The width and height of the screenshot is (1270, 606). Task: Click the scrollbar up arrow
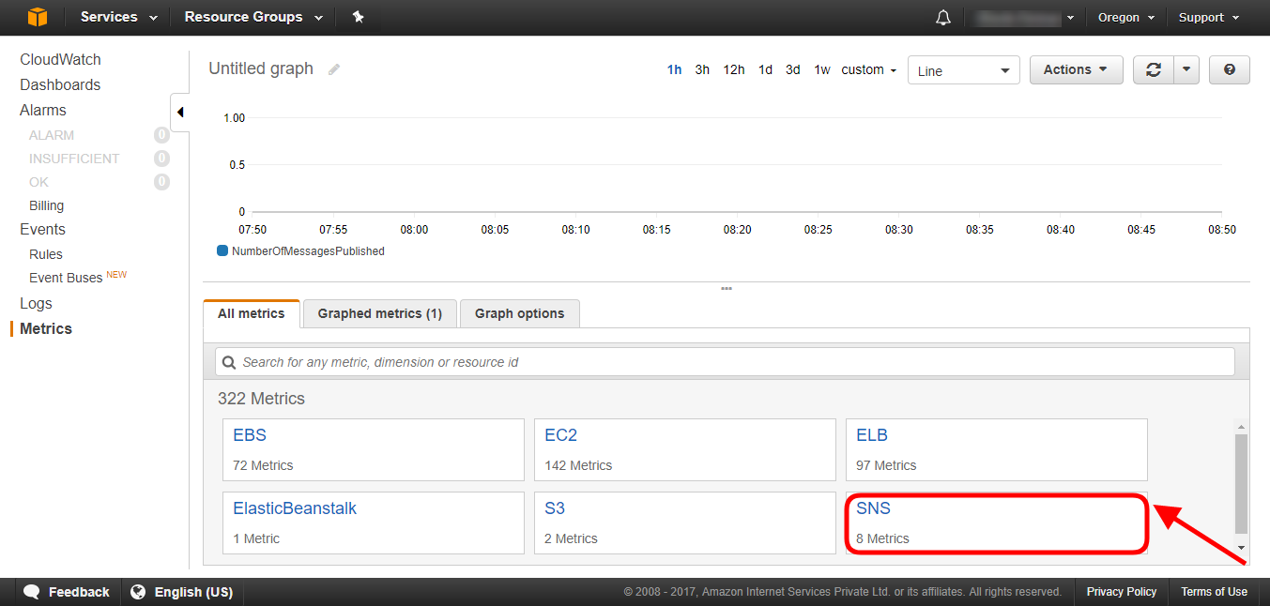(1241, 426)
